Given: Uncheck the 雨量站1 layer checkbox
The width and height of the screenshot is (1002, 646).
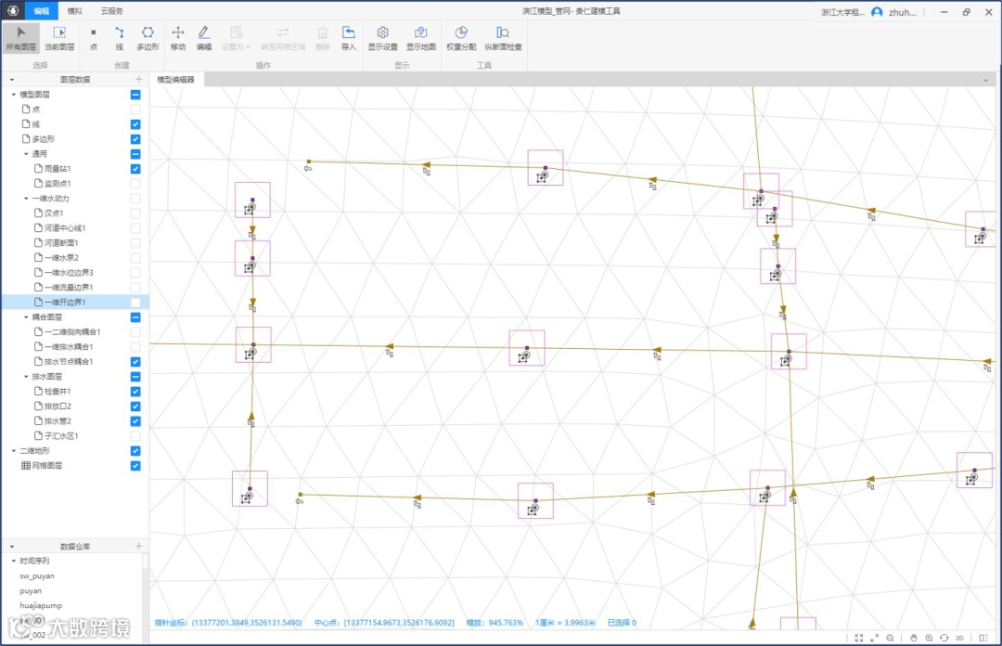Looking at the screenshot, I should [x=135, y=169].
